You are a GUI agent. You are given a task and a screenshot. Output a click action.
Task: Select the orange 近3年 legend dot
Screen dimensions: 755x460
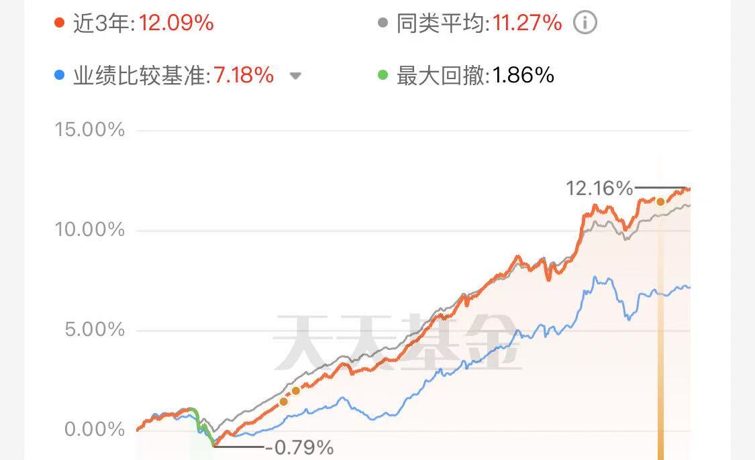click(59, 23)
